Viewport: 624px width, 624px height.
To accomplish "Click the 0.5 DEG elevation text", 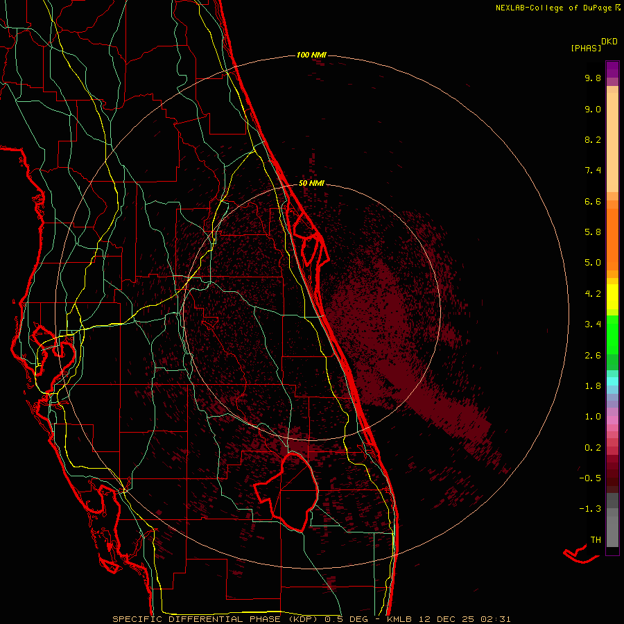I will [x=346, y=619].
